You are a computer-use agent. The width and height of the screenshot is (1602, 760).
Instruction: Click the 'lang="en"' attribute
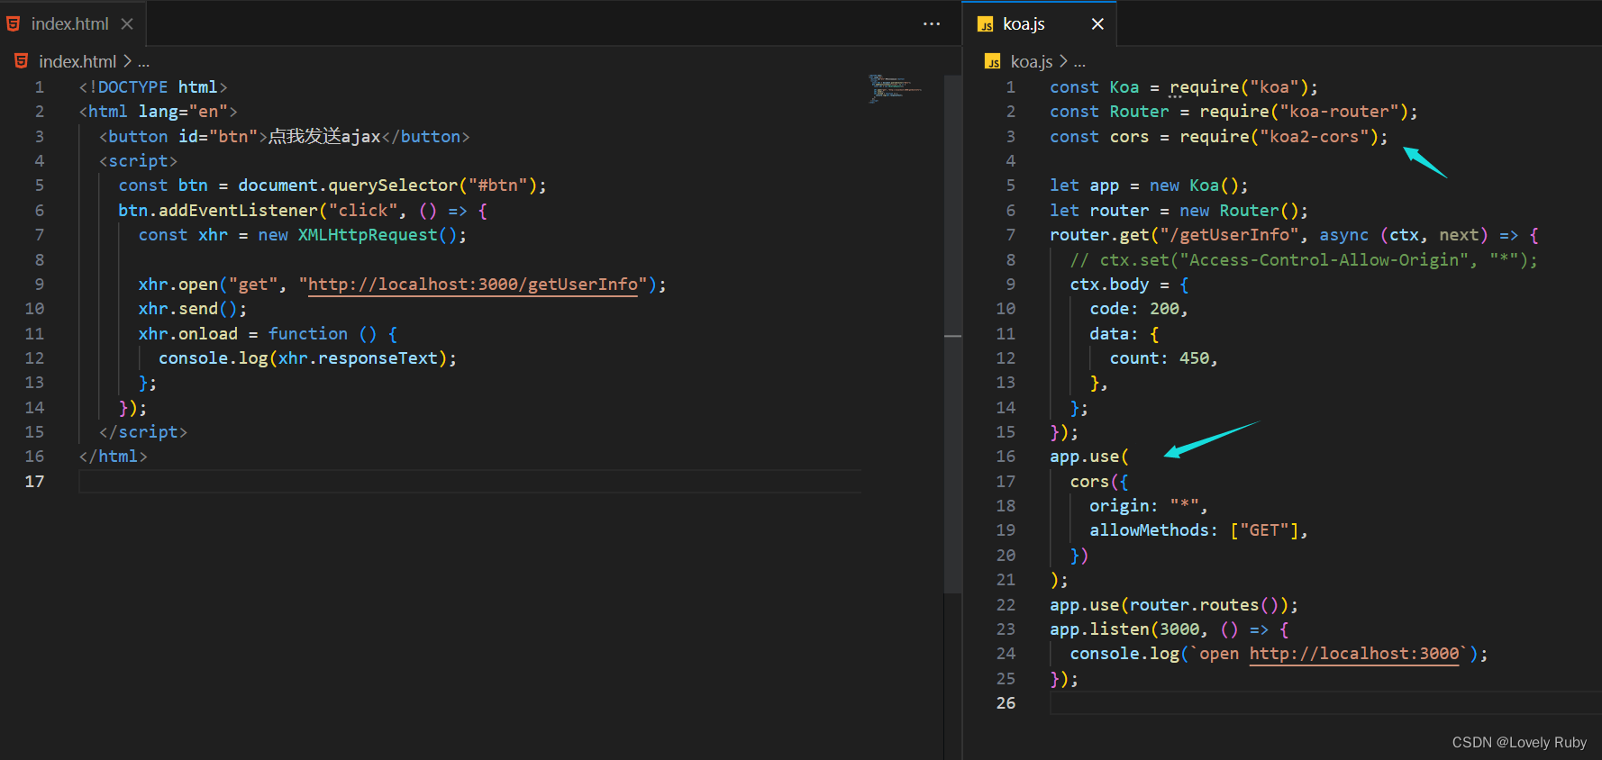pyautogui.click(x=183, y=112)
